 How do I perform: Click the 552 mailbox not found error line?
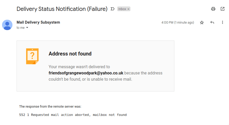click(73, 115)
